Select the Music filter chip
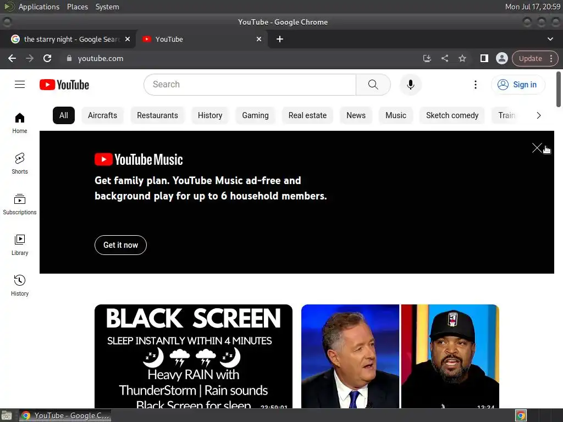The height and width of the screenshot is (422, 563). tap(396, 115)
